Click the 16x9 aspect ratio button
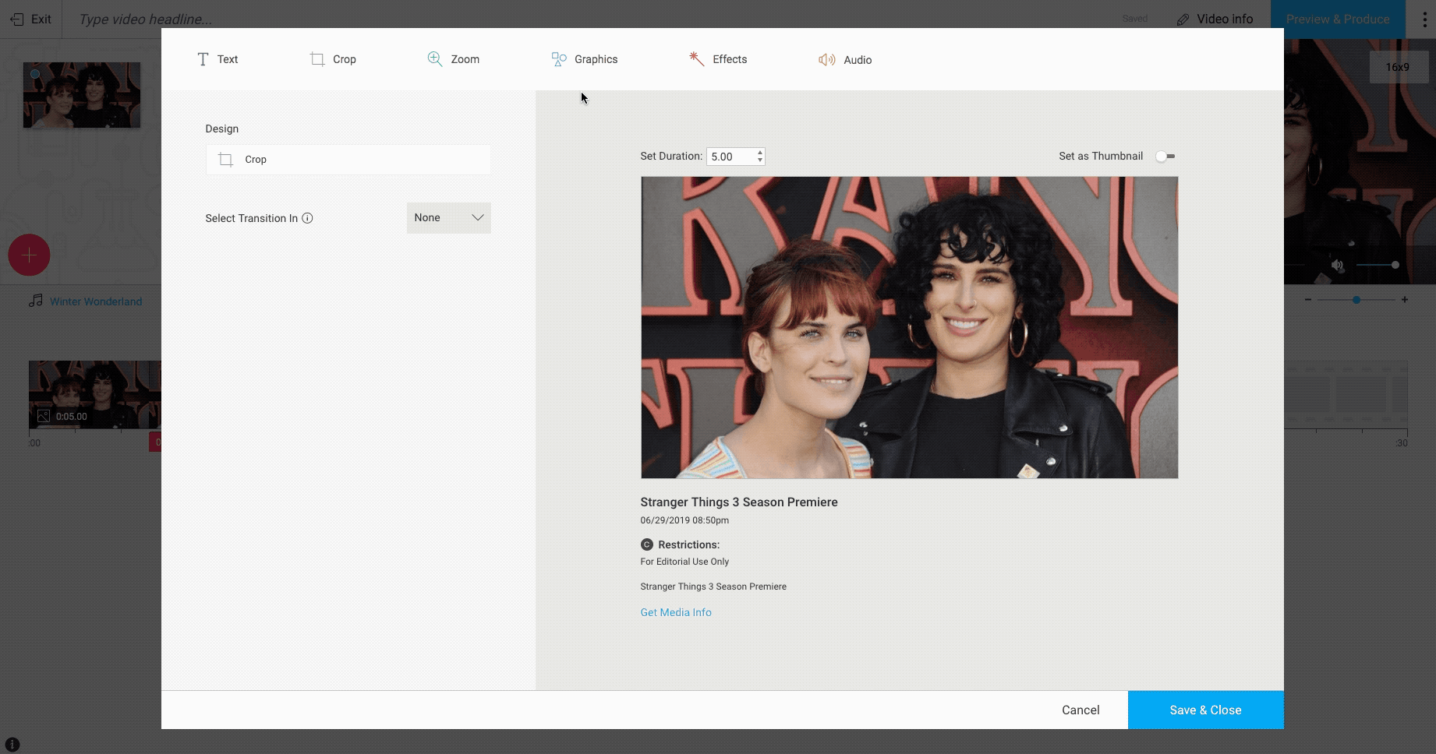 tap(1398, 68)
